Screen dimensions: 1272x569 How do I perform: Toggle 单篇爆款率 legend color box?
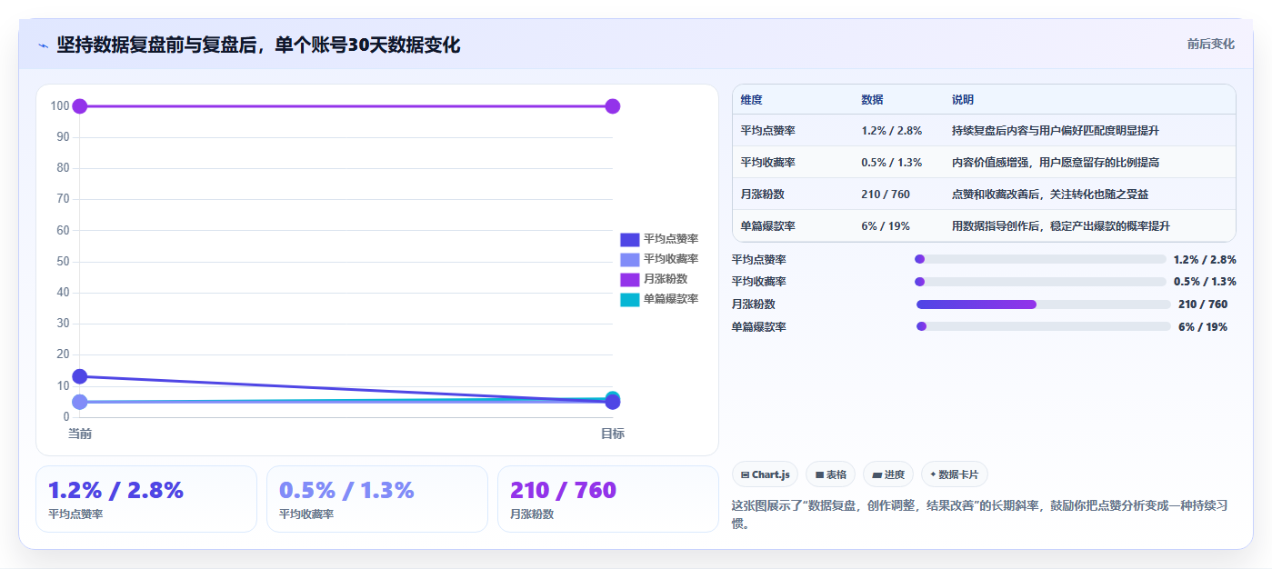630,299
